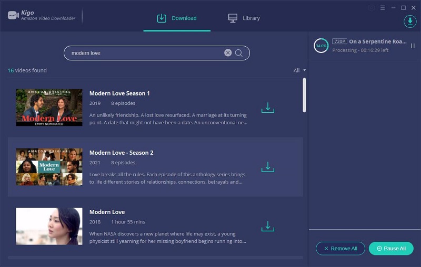Click the Download tab arrow icon
The width and height of the screenshot is (421, 267).
(x=162, y=18)
